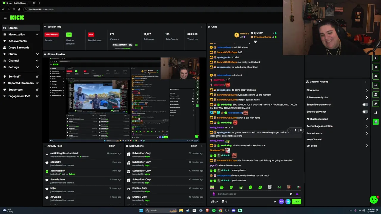
Task: Open chat settings gear icon
Action: 275,202
